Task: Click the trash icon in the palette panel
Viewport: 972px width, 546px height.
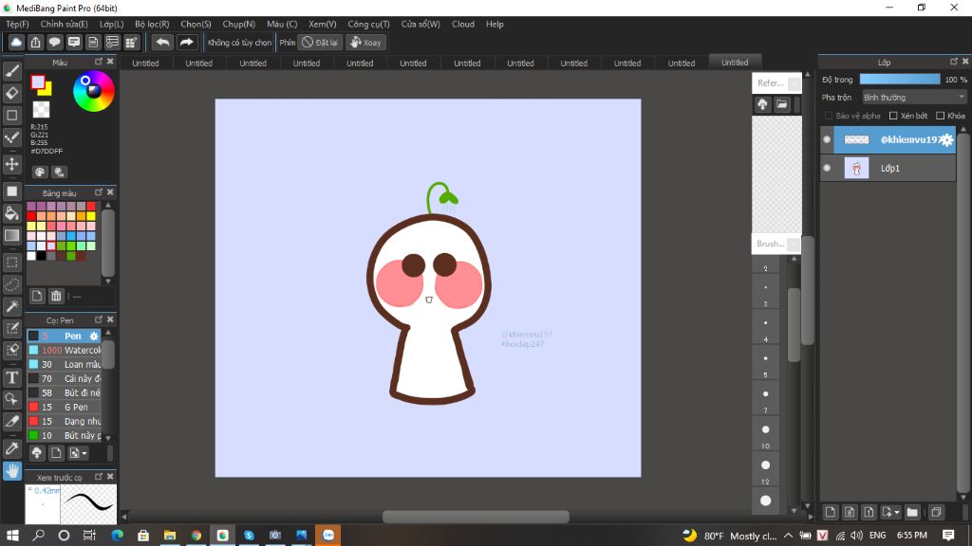Action: click(56, 296)
